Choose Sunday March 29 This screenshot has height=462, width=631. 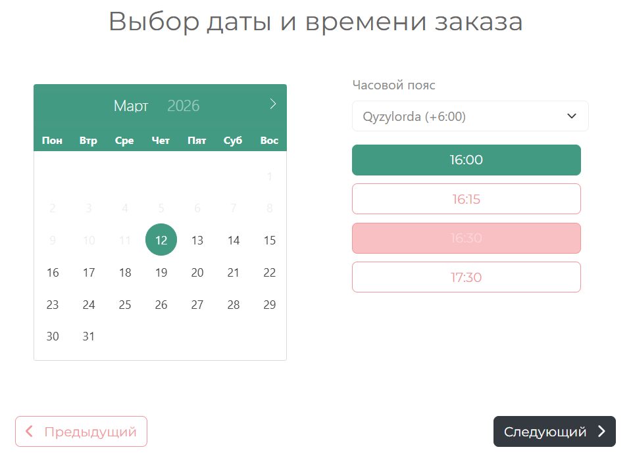(269, 304)
